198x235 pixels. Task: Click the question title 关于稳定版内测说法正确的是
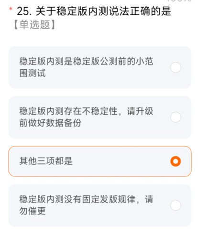point(103,11)
